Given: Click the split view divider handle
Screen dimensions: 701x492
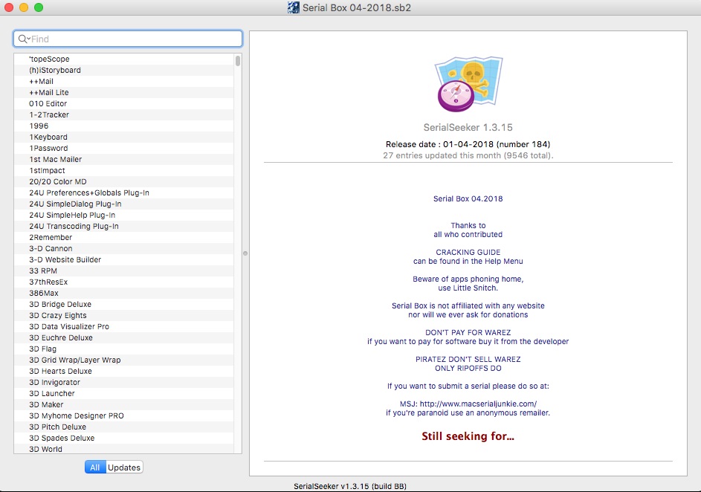Looking at the screenshot, I should (x=245, y=253).
